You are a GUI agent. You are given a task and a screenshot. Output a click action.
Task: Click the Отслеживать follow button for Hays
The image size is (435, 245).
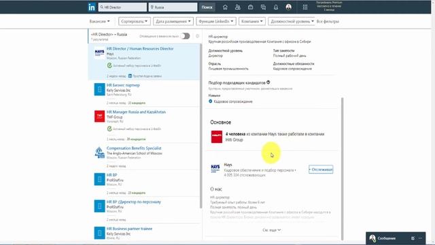point(321,169)
